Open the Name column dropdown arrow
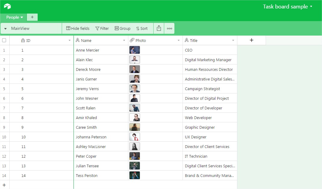This screenshot has width=322, height=189. [x=124, y=40]
